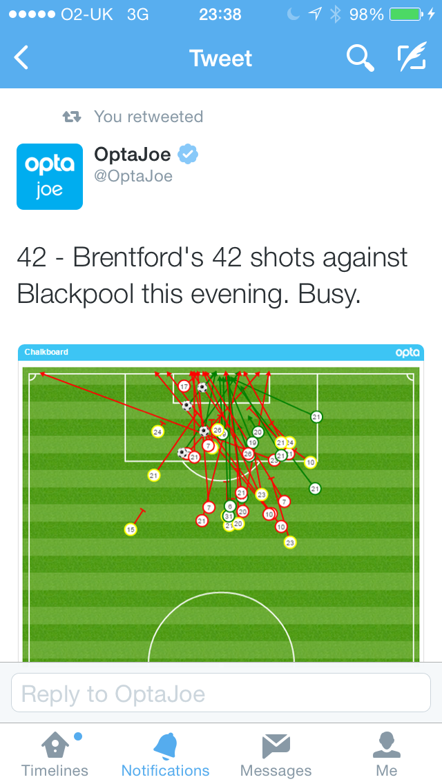Image resolution: width=442 pixels, height=784 pixels.
Task: Tap the retweet arrows icon
Action: [73, 117]
